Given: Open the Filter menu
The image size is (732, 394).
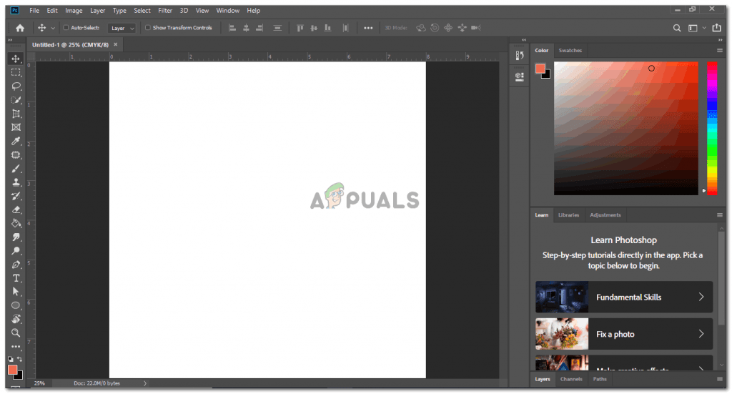Looking at the screenshot, I should tap(165, 10).
